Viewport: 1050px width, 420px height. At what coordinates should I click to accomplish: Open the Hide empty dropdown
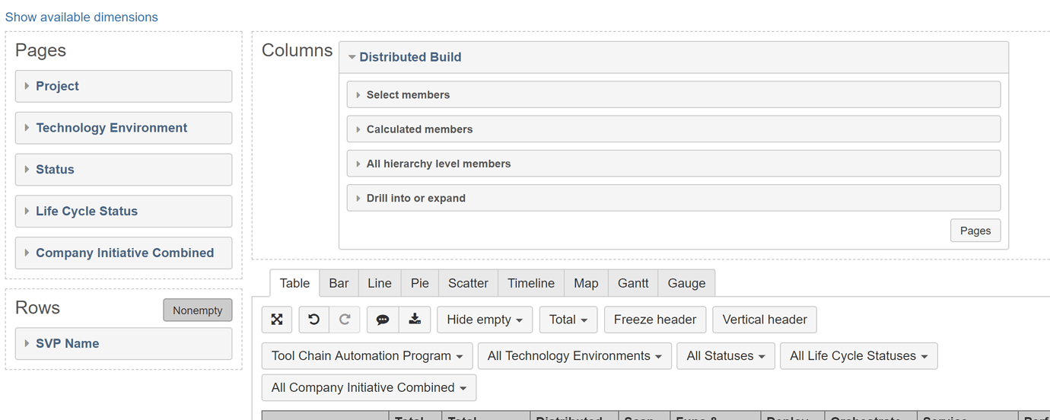[484, 320]
